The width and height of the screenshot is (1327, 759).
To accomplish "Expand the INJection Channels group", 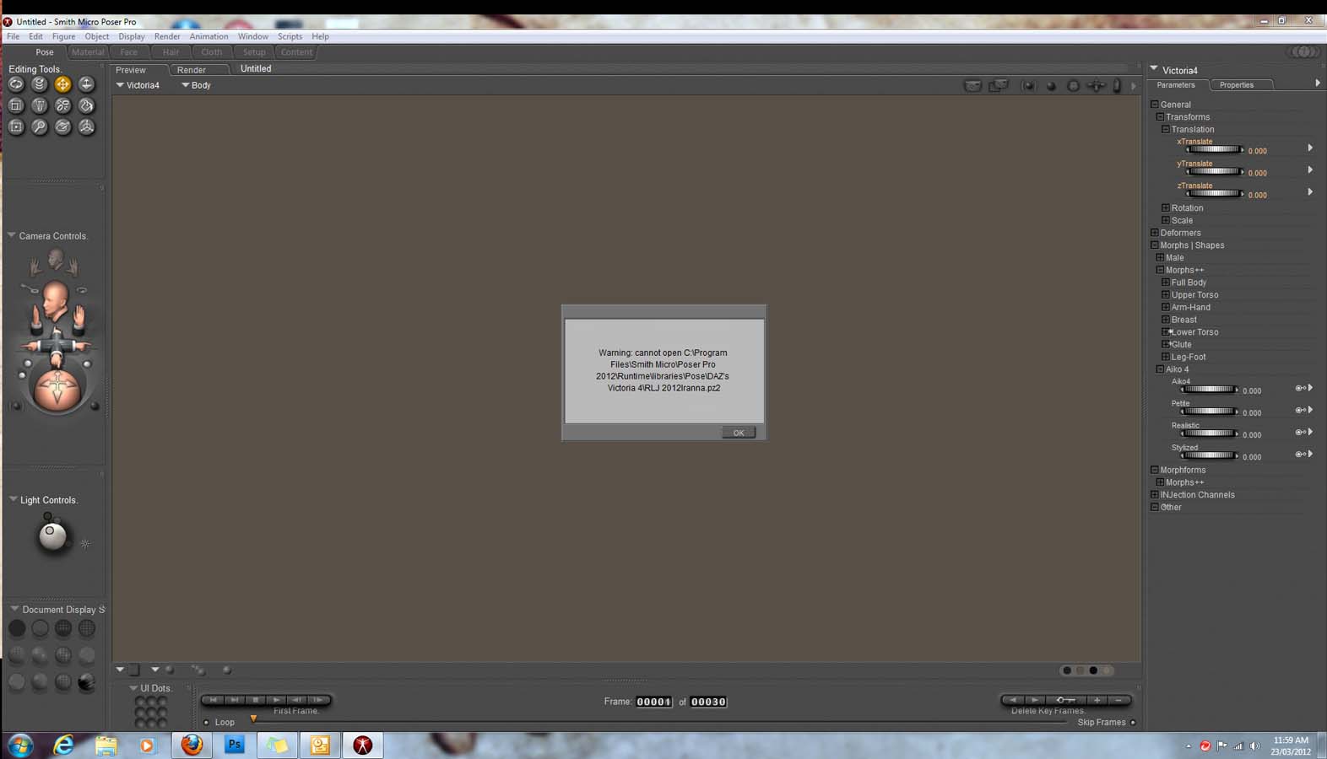I will 1155,495.
